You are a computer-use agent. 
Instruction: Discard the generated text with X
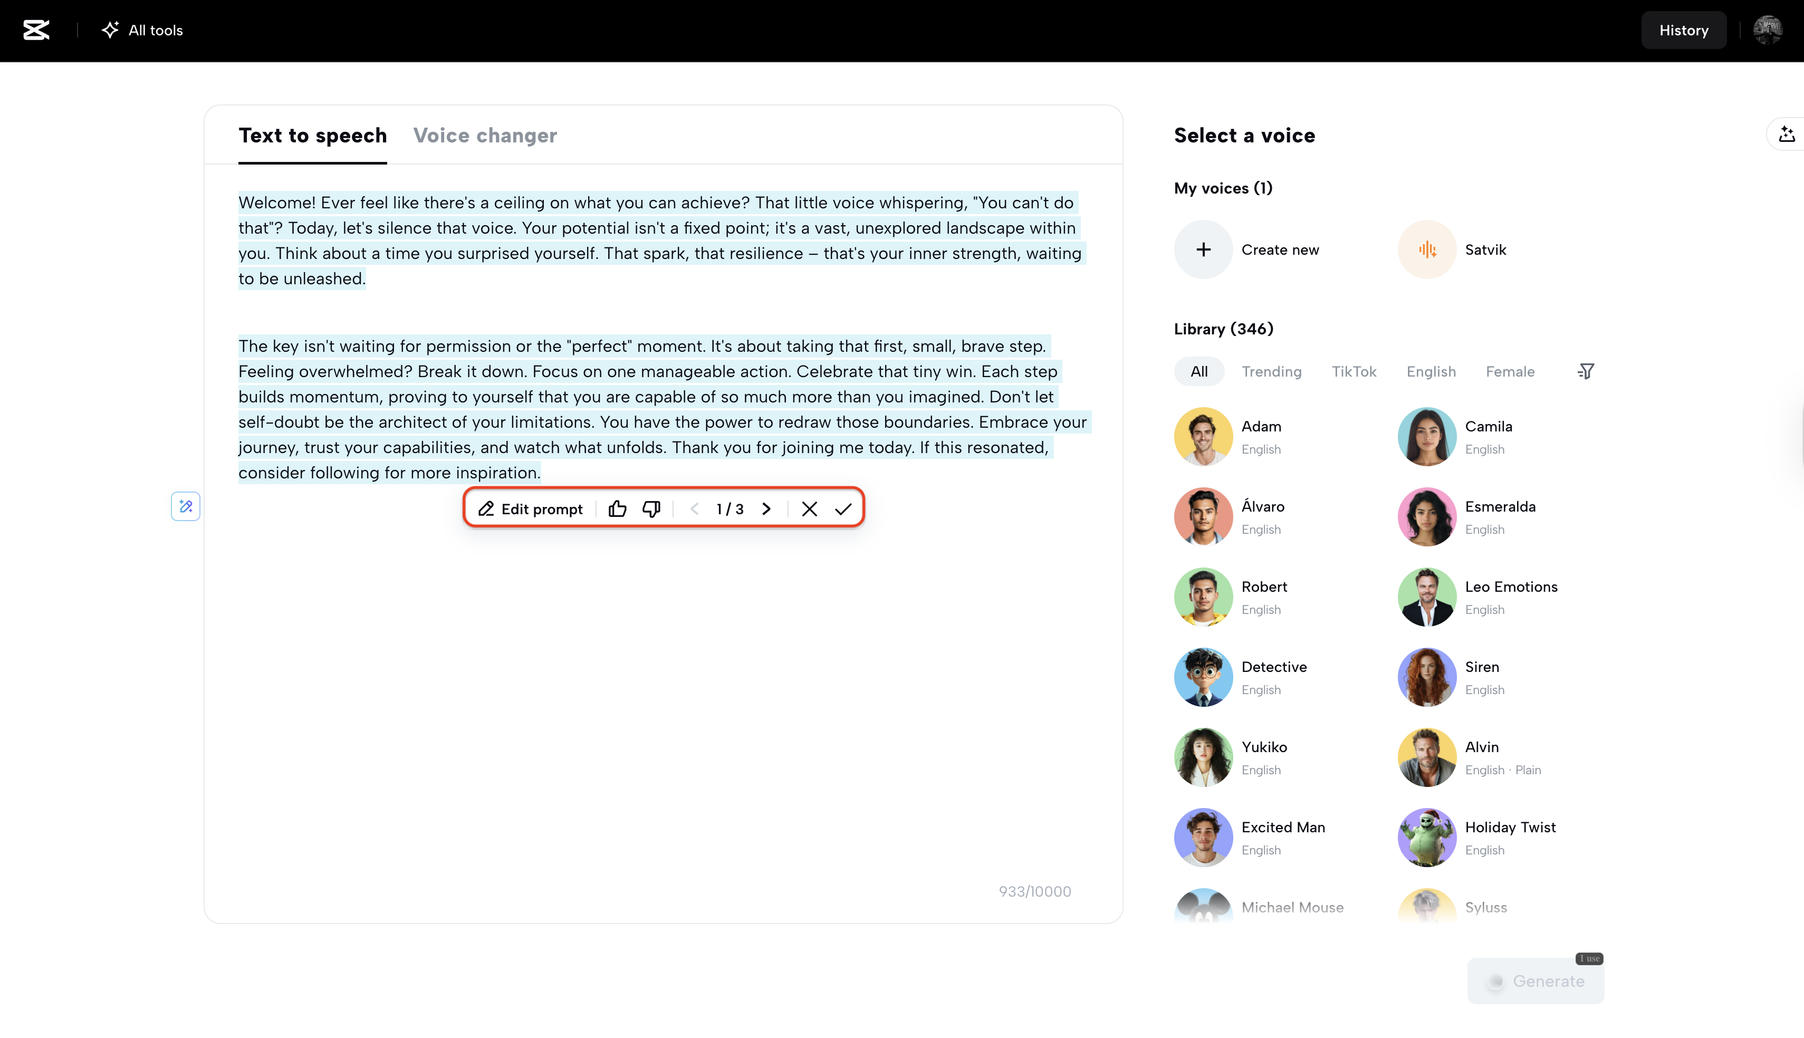pyautogui.click(x=809, y=508)
